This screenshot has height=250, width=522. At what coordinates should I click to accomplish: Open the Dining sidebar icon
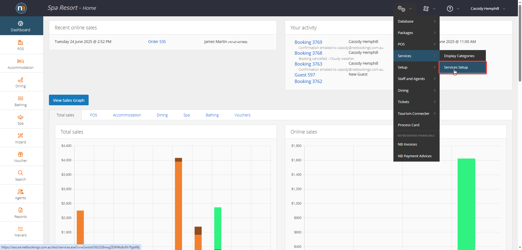tap(20, 80)
